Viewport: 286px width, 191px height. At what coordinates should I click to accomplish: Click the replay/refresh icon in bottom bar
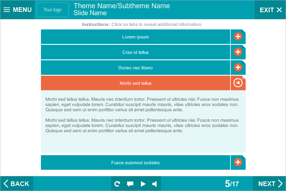click(117, 184)
